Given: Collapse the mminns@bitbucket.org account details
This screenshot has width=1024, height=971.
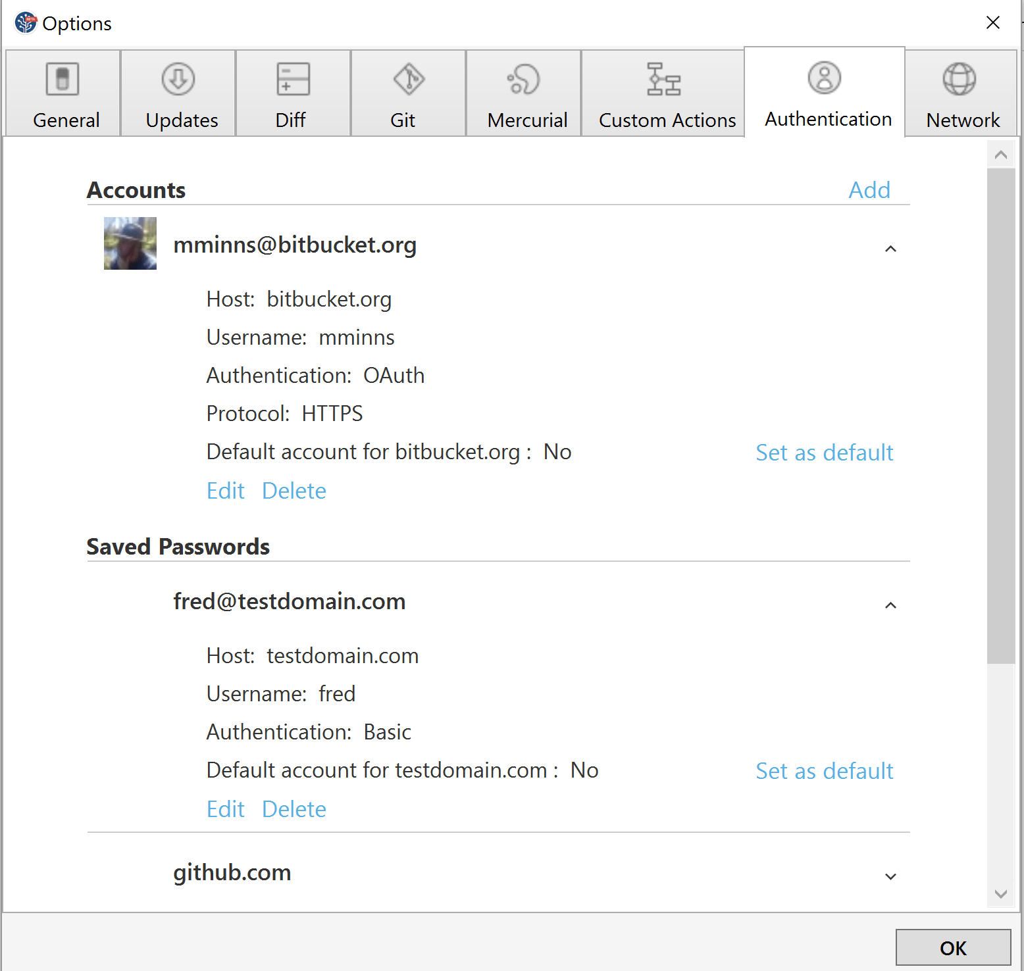Looking at the screenshot, I should 890,249.
